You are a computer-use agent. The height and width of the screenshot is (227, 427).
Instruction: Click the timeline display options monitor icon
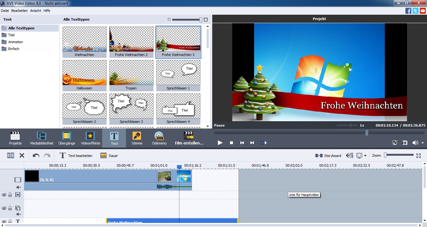(x=359, y=155)
